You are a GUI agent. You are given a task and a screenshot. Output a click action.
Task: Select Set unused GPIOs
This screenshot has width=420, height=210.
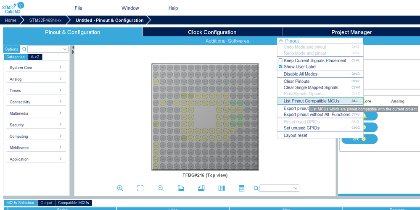(320, 128)
